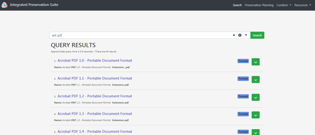The image size is (315, 135).
Task: Open the Curation dropdown menu
Action: coord(284,5)
